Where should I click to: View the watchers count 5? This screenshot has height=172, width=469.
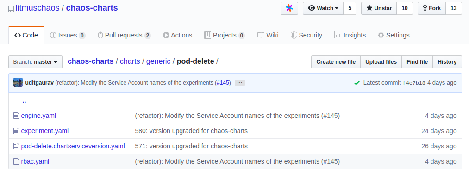pyautogui.click(x=350, y=8)
